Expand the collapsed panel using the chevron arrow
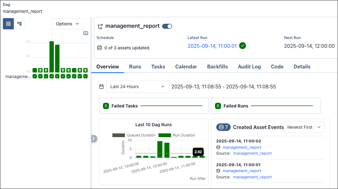Image resolution: width=338 pixels, height=189 pixels. pos(94,138)
